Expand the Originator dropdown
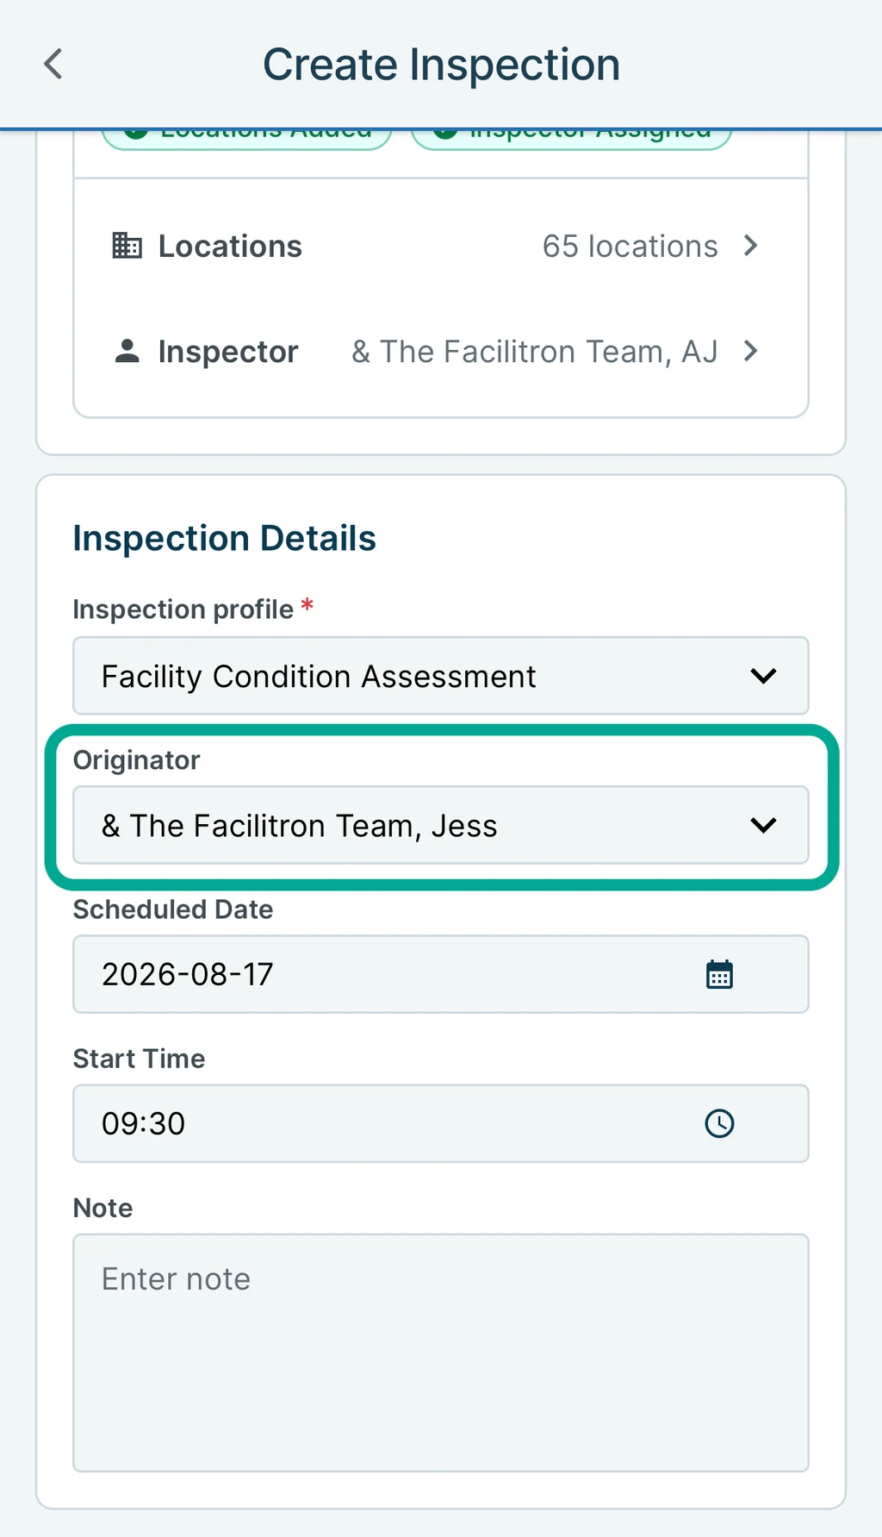The height and width of the screenshot is (1537, 882). (x=441, y=825)
